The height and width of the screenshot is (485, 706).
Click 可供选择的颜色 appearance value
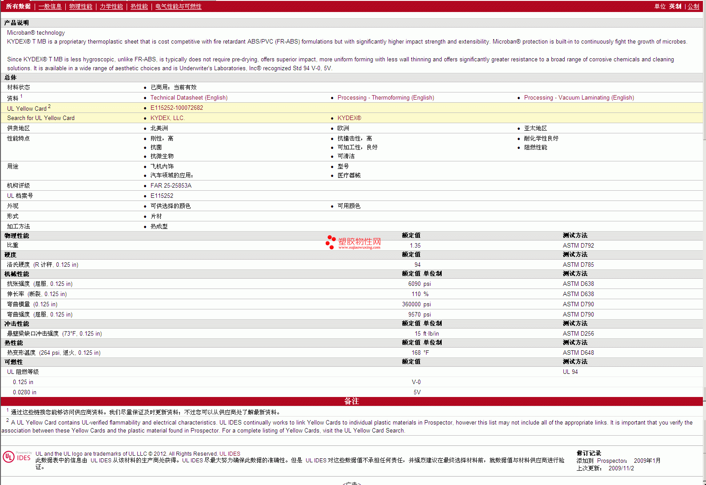pyautogui.click(x=170, y=206)
